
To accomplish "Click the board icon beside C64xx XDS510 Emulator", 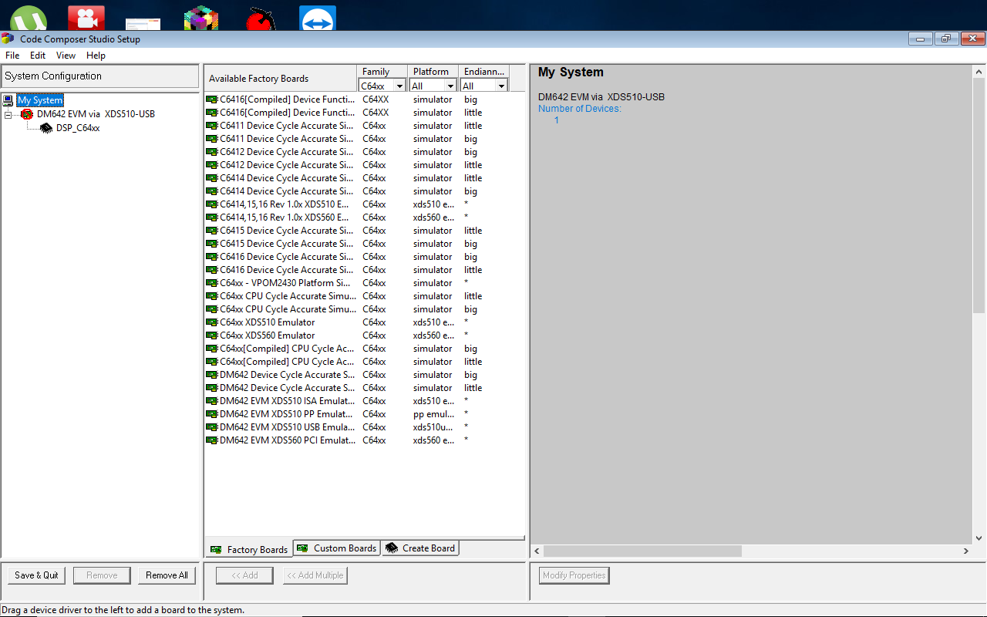I will point(212,322).
